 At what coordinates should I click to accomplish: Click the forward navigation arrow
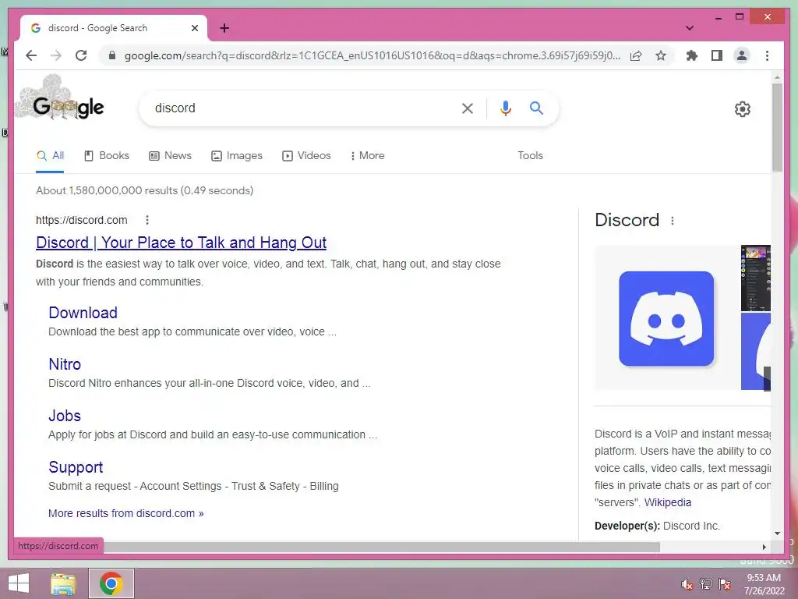tap(56, 55)
